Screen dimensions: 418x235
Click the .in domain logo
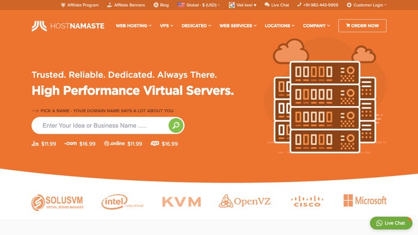[35, 144]
